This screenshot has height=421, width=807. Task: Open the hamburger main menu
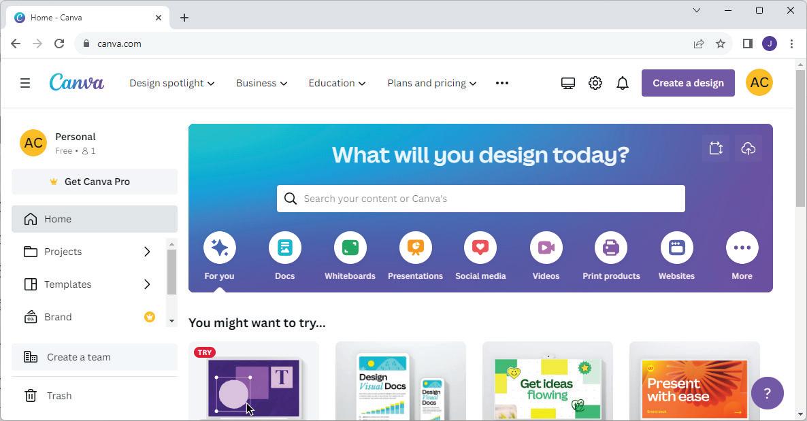[25, 83]
